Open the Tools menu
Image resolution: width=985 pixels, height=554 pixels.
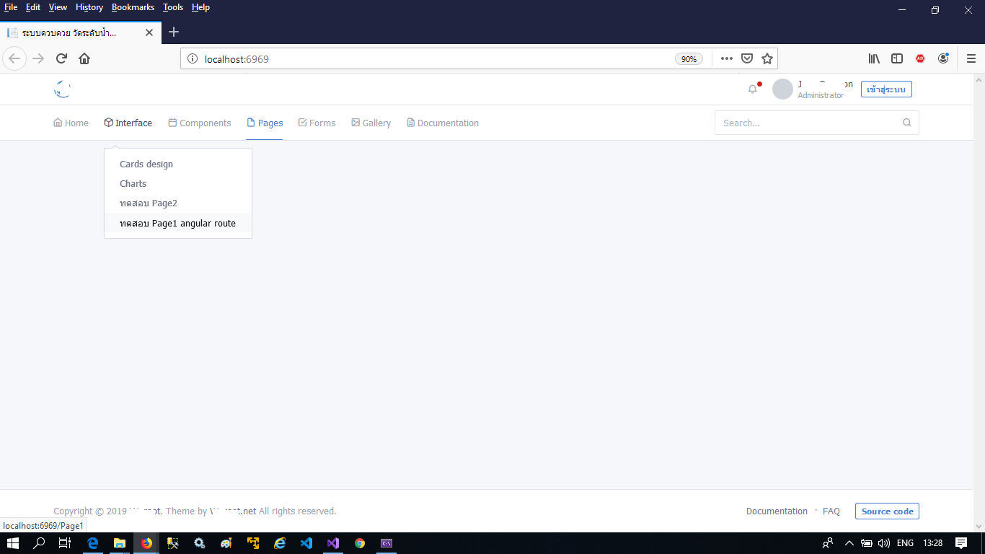tap(173, 7)
